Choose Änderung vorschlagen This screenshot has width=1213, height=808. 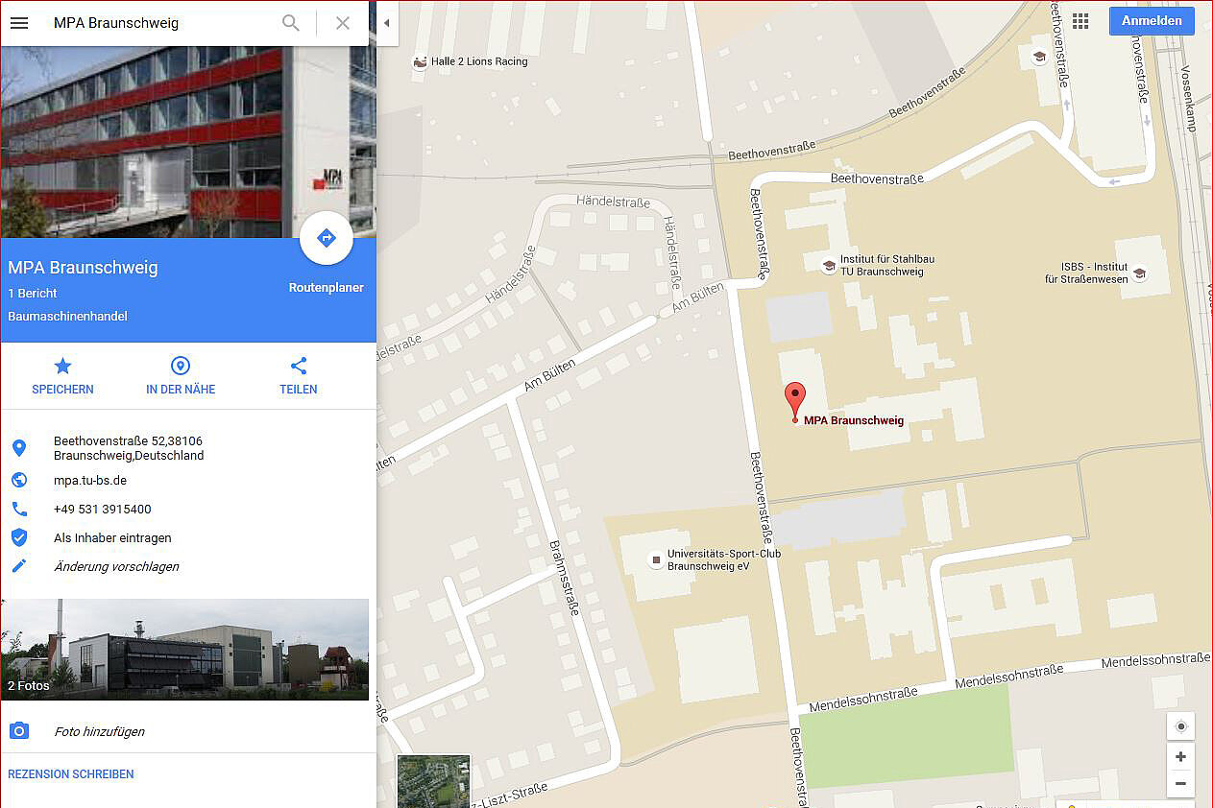pos(116,567)
